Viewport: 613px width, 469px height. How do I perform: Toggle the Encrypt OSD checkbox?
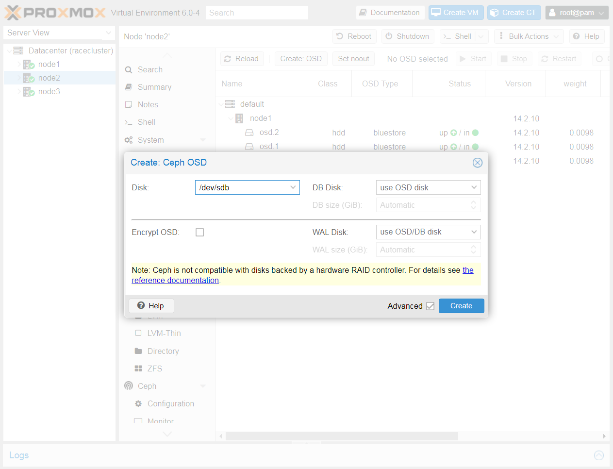[199, 233]
